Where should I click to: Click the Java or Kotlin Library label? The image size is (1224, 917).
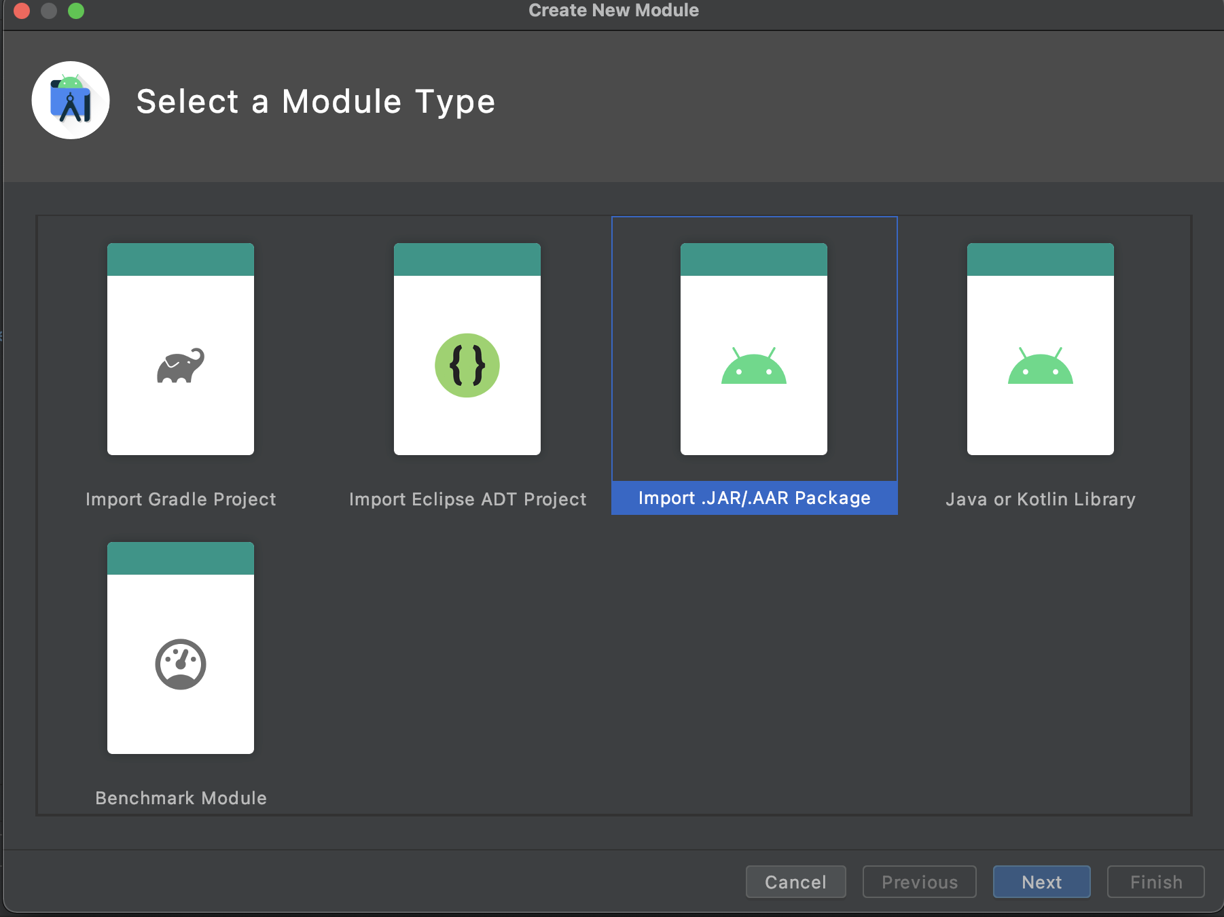(1041, 499)
